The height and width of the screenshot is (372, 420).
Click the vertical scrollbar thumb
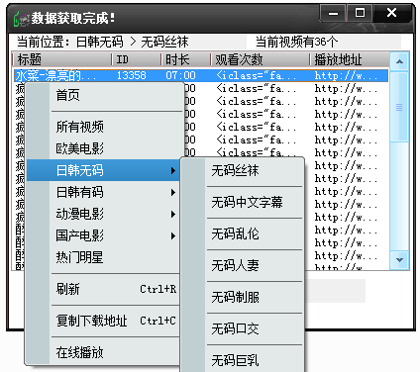(399, 107)
